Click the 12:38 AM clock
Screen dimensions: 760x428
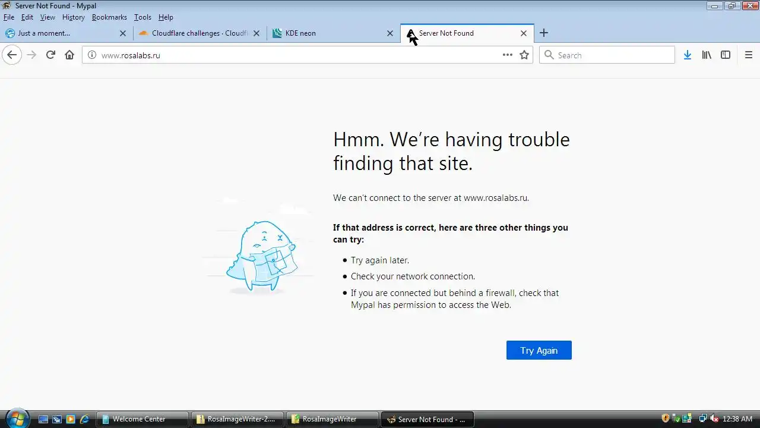point(737,419)
